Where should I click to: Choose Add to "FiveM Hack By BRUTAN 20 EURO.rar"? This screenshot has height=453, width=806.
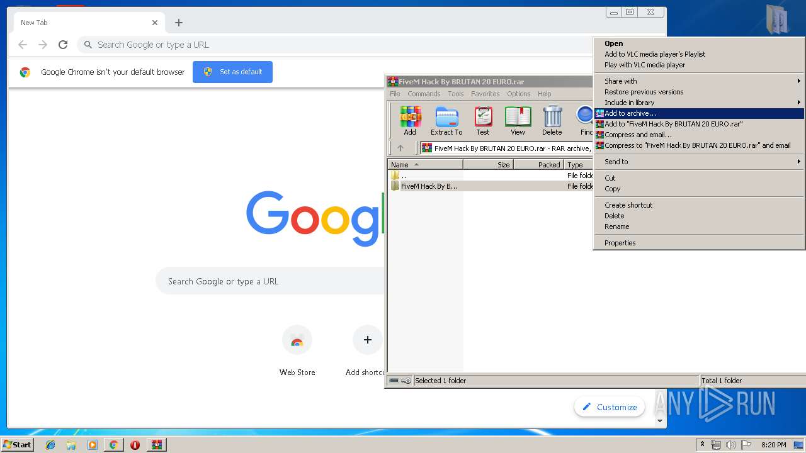pyautogui.click(x=699, y=124)
